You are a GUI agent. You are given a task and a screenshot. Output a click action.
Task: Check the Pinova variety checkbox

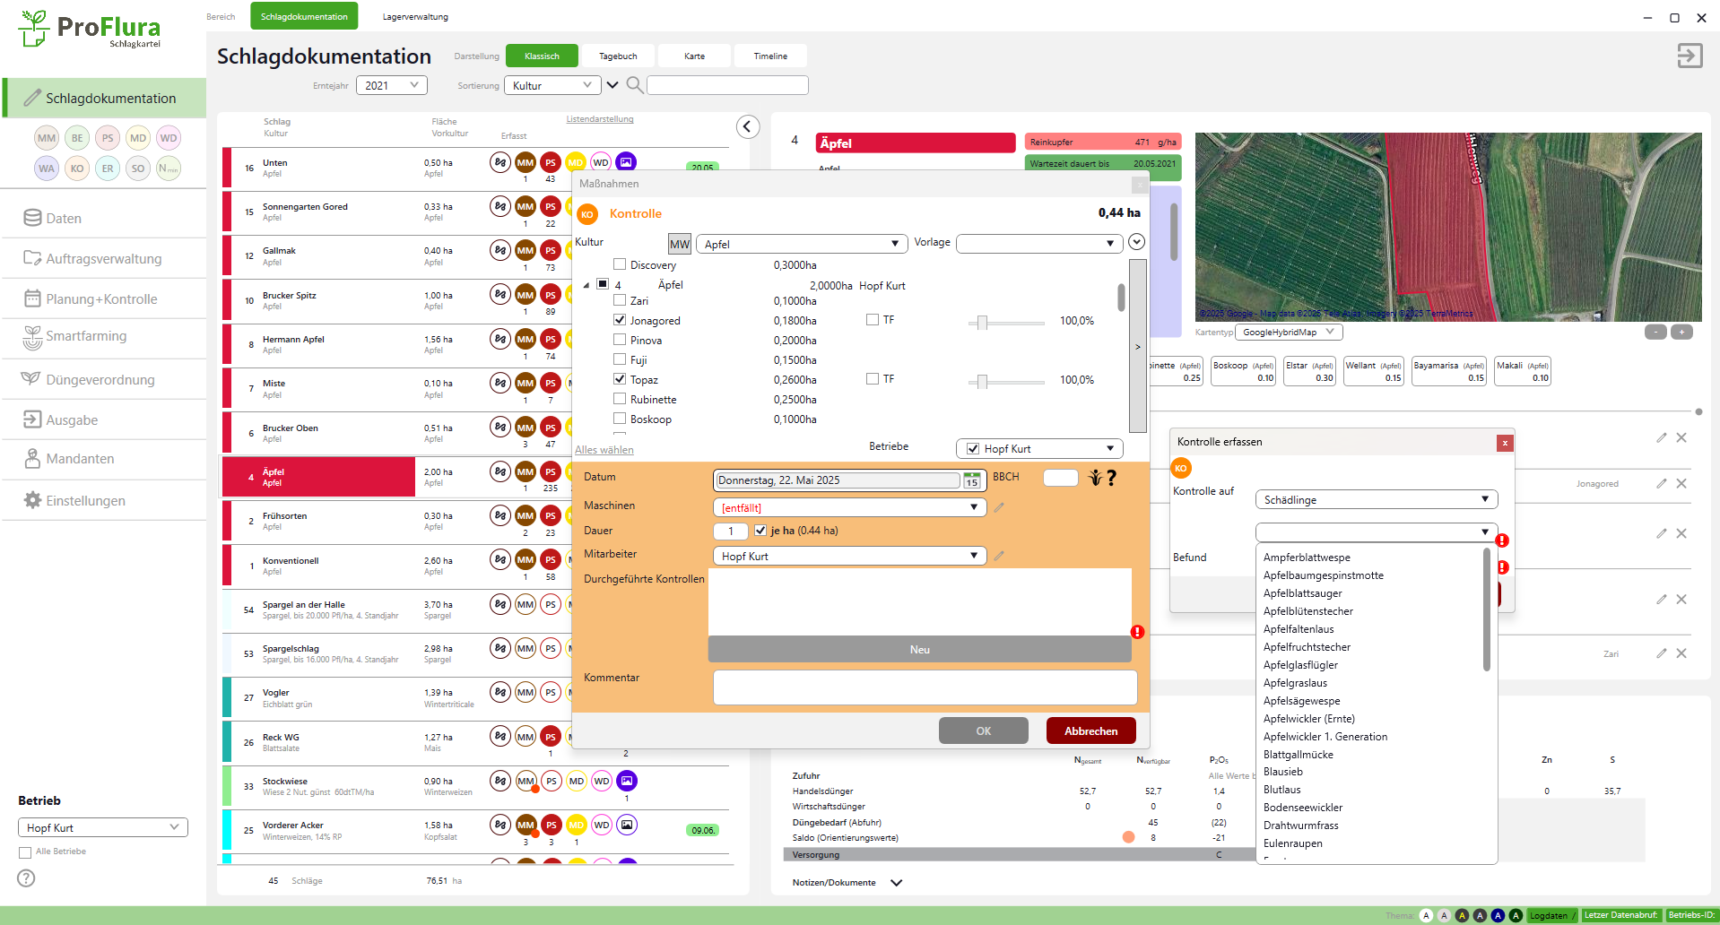point(620,340)
